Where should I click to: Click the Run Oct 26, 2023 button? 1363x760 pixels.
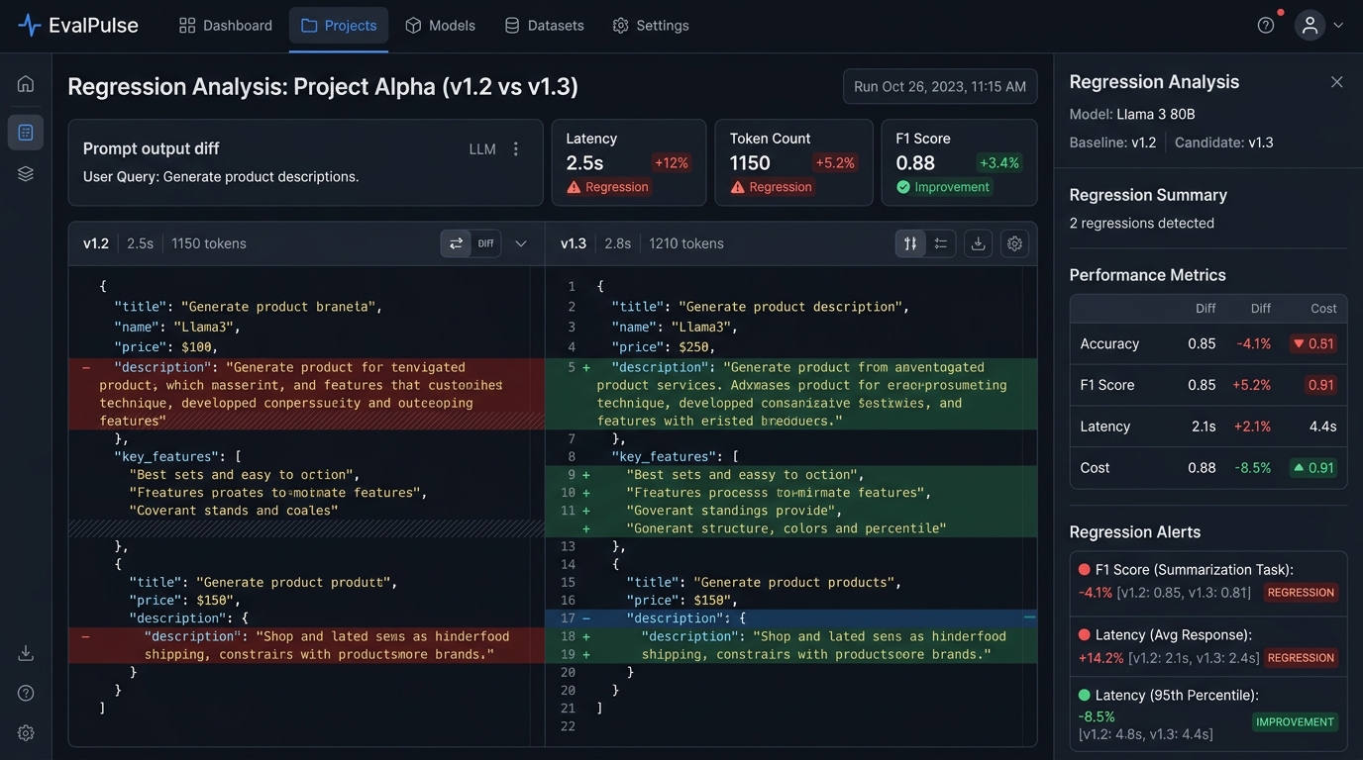click(940, 87)
